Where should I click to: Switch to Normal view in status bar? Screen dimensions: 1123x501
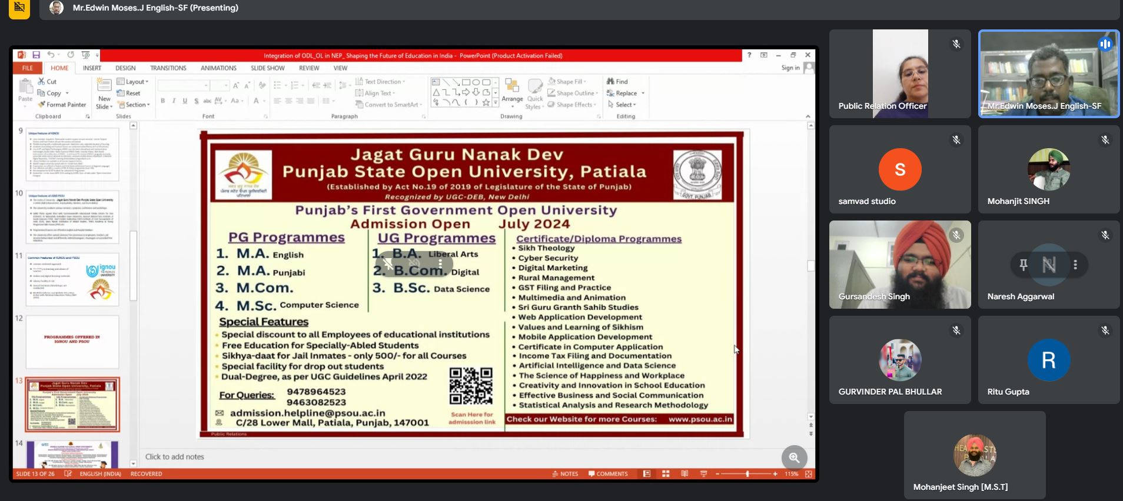coord(647,473)
